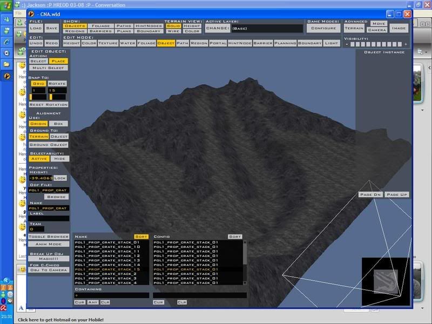The image size is (432, 324).
Task: Toggle Objects in Show options
Action: click(x=75, y=26)
